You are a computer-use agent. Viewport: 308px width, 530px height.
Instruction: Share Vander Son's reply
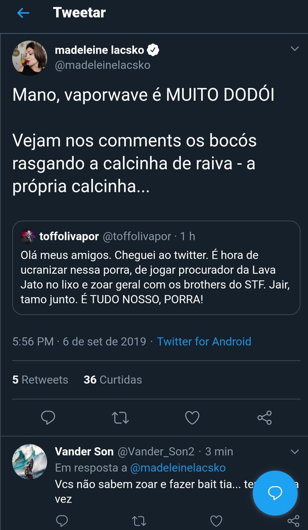(x=293, y=521)
